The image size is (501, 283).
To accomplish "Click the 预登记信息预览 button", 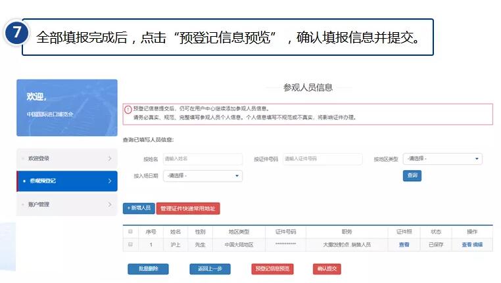I will 272,269.
